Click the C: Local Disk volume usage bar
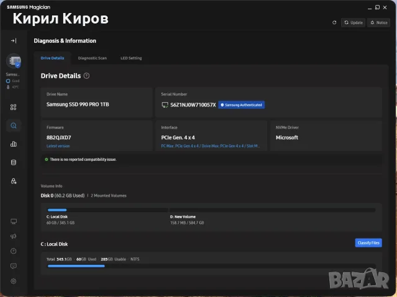The height and width of the screenshot is (297, 397). coord(107,210)
